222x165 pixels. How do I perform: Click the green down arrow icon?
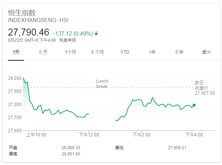coord(96,33)
